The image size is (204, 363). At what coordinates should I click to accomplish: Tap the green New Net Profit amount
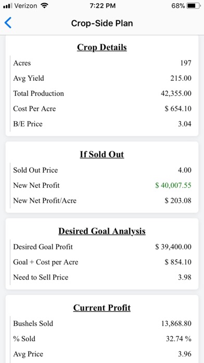(x=173, y=186)
